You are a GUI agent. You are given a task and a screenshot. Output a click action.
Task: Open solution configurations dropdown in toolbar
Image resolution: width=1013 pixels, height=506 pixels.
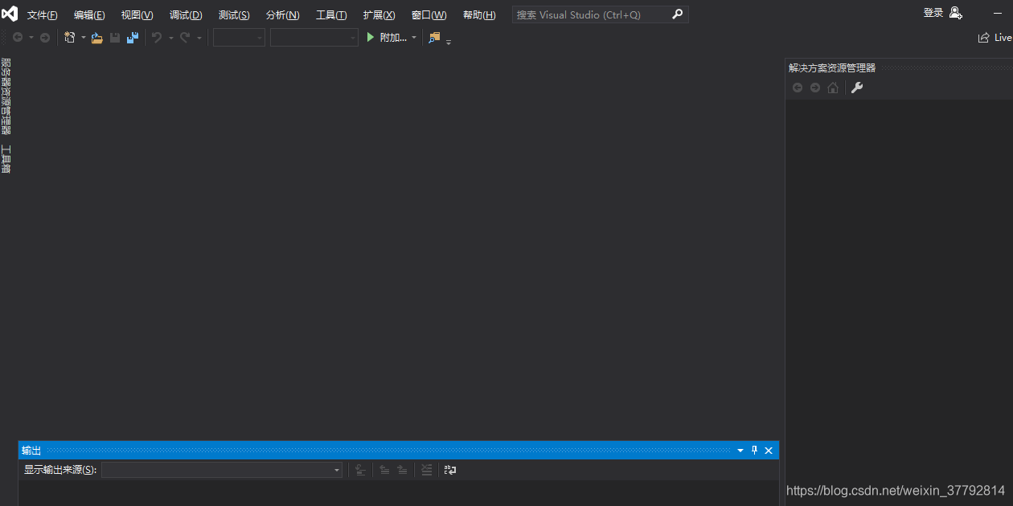click(x=239, y=38)
